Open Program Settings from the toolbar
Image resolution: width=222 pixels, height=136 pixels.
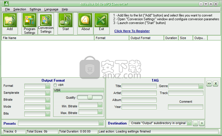pos(30,21)
